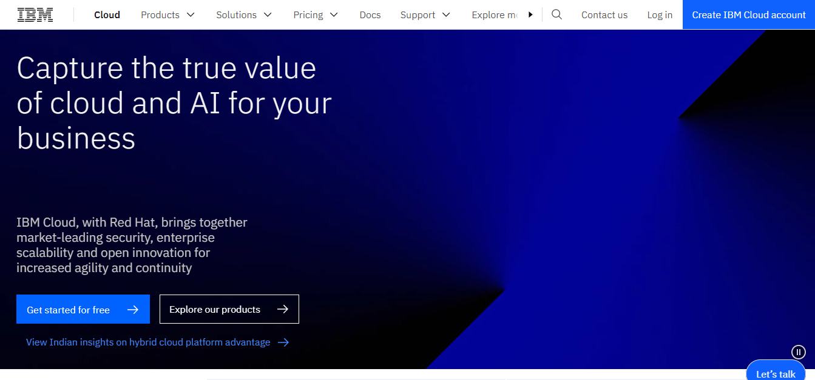This screenshot has height=380, width=815.
Task: Click the Log in link
Action: 660,15
